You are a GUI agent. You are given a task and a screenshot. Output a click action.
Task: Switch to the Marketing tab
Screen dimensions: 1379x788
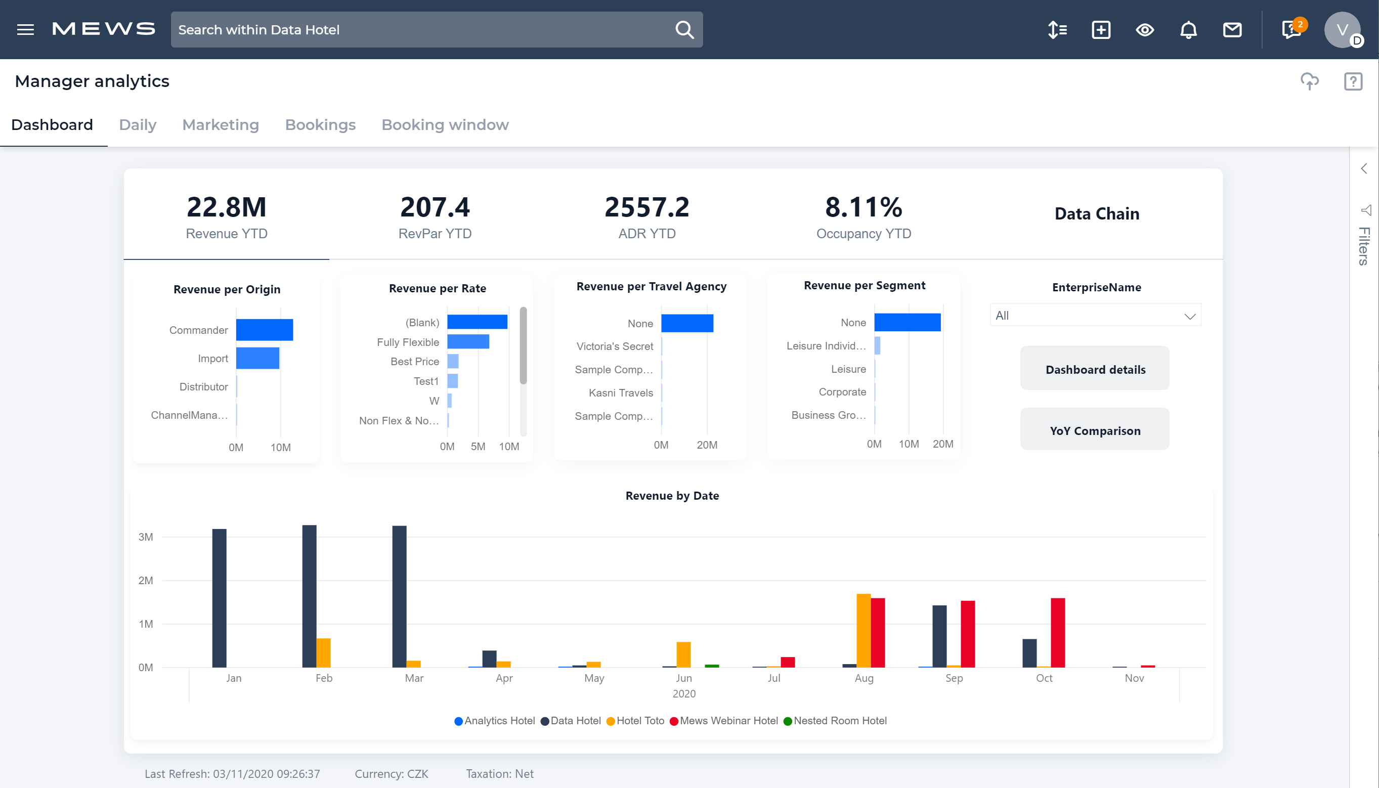pyautogui.click(x=221, y=124)
